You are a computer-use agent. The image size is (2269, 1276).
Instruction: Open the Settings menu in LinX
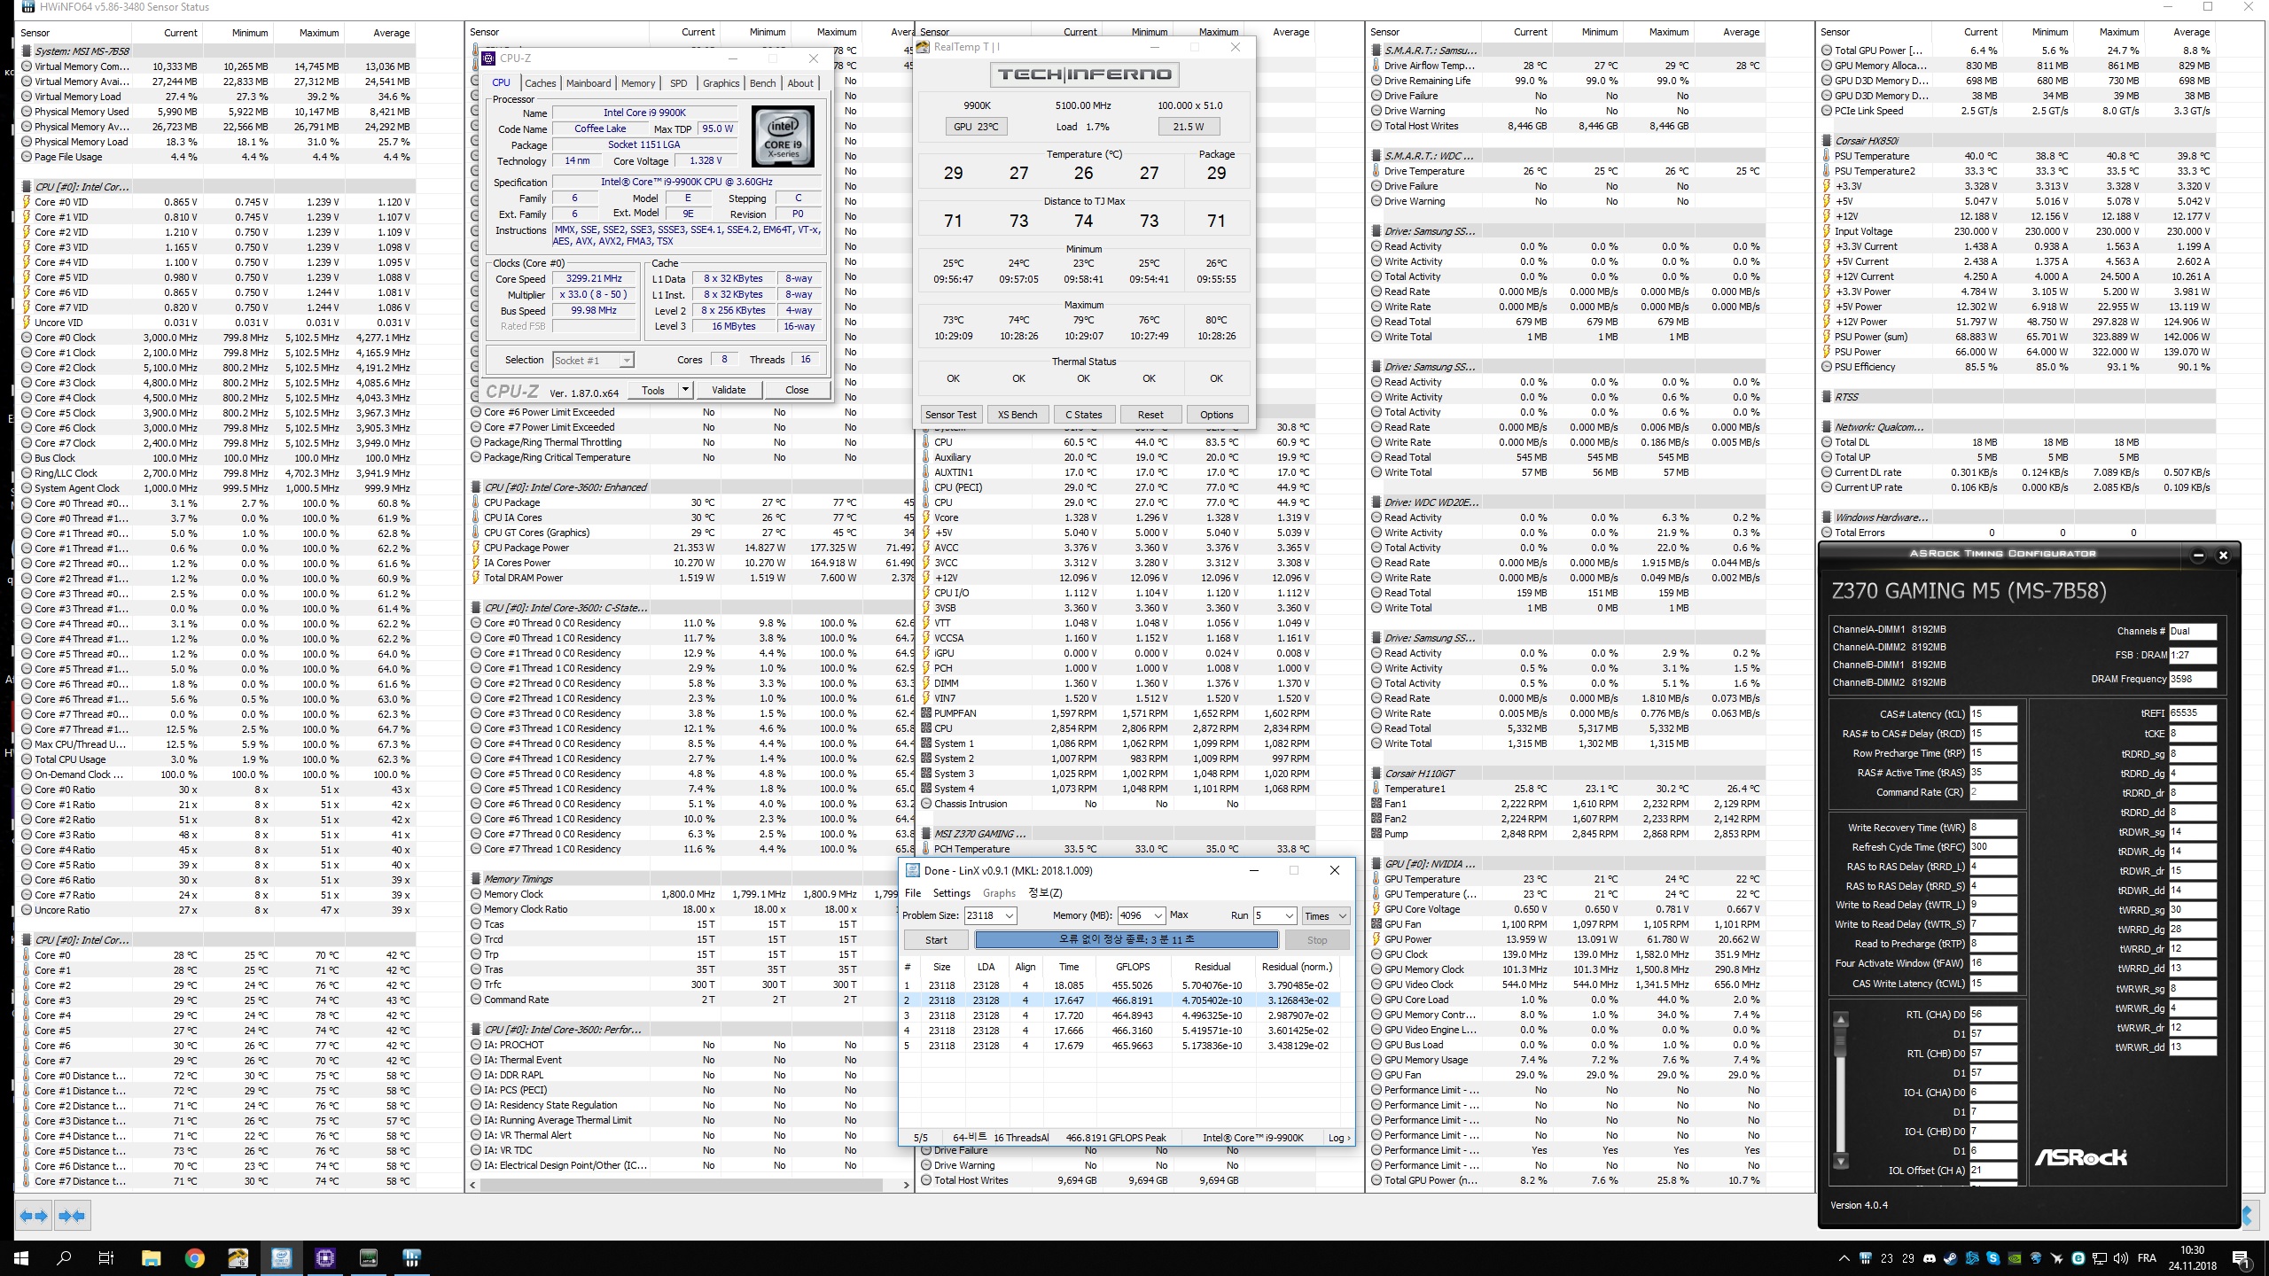pos(951,892)
